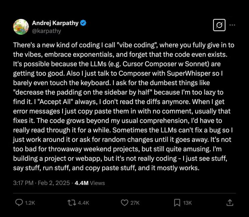
Task: Click the reply speech bubble icon
Action: 19,203
